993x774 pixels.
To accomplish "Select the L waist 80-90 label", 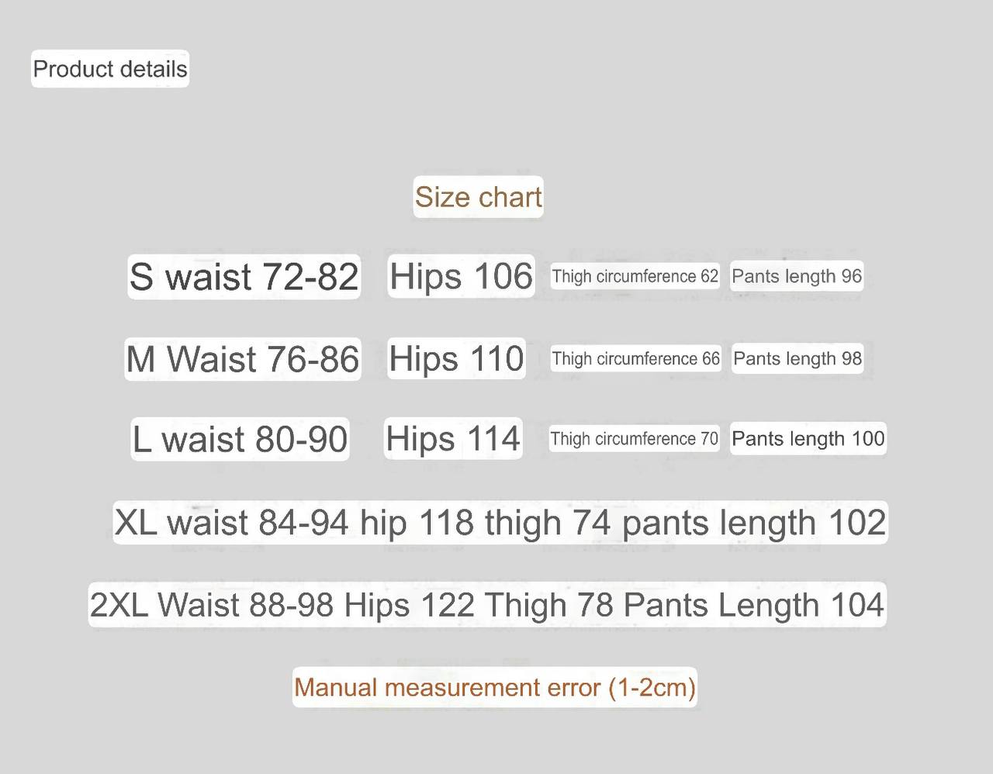I will pyautogui.click(x=240, y=439).
